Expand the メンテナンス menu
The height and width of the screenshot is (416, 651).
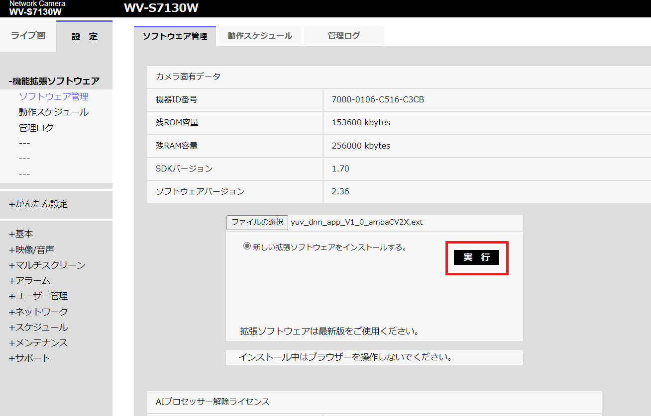(x=38, y=342)
